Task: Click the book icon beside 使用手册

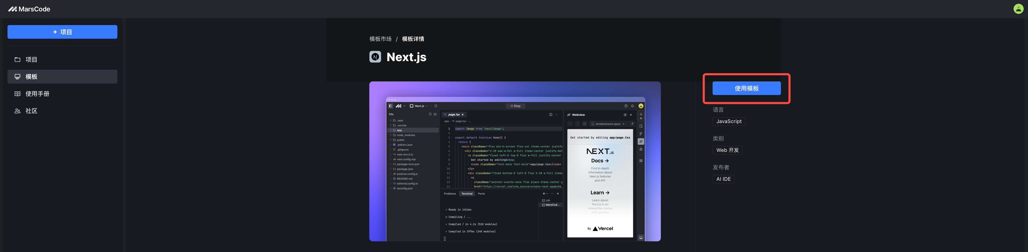Action: pos(18,94)
